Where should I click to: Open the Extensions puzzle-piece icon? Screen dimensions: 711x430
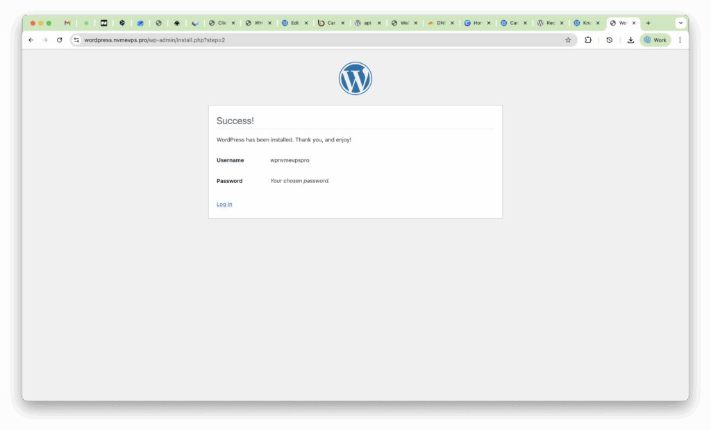[x=588, y=40]
